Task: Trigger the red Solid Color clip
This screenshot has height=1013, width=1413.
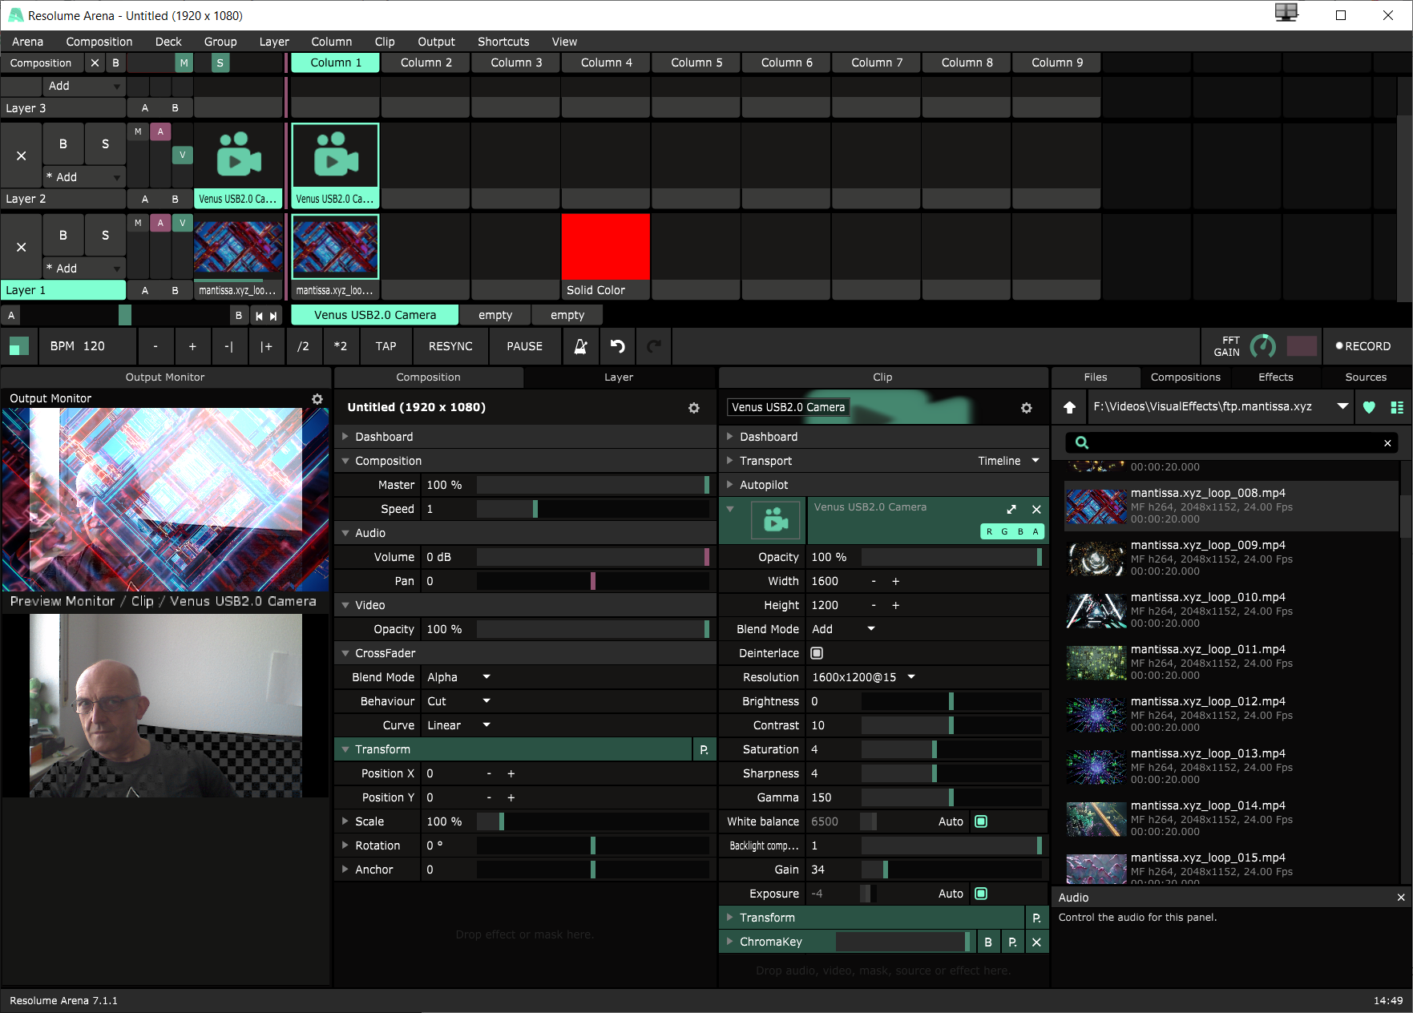Action: pos(605,247)
